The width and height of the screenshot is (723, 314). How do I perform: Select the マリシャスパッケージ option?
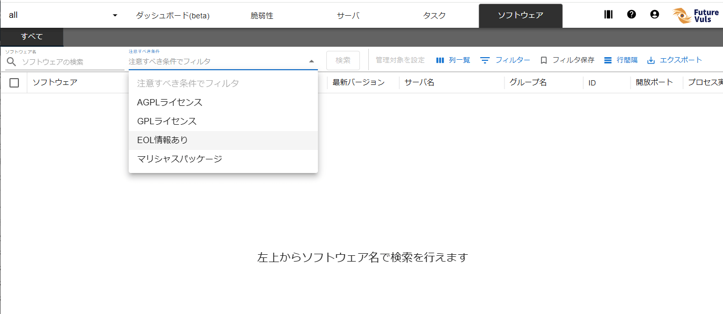180,159
